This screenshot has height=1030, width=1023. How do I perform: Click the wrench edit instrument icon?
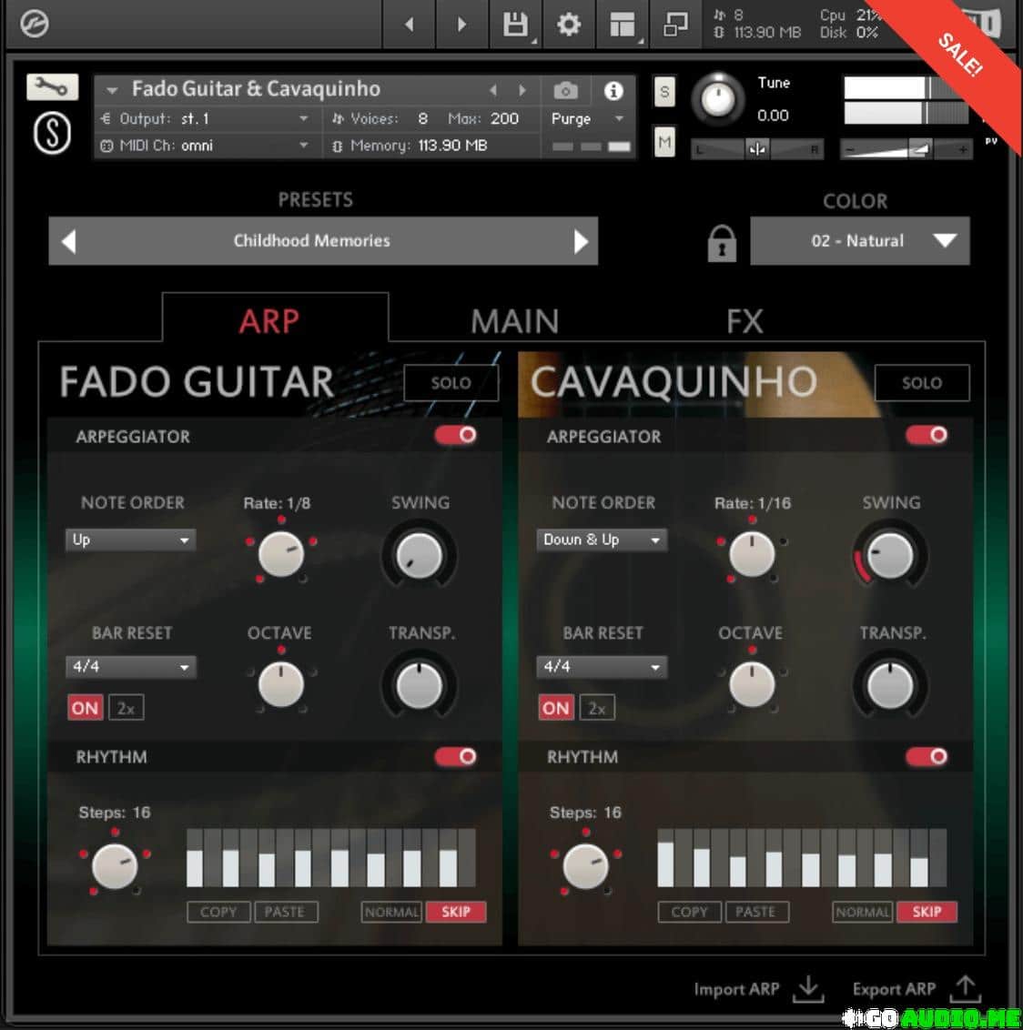click(52, 87)
